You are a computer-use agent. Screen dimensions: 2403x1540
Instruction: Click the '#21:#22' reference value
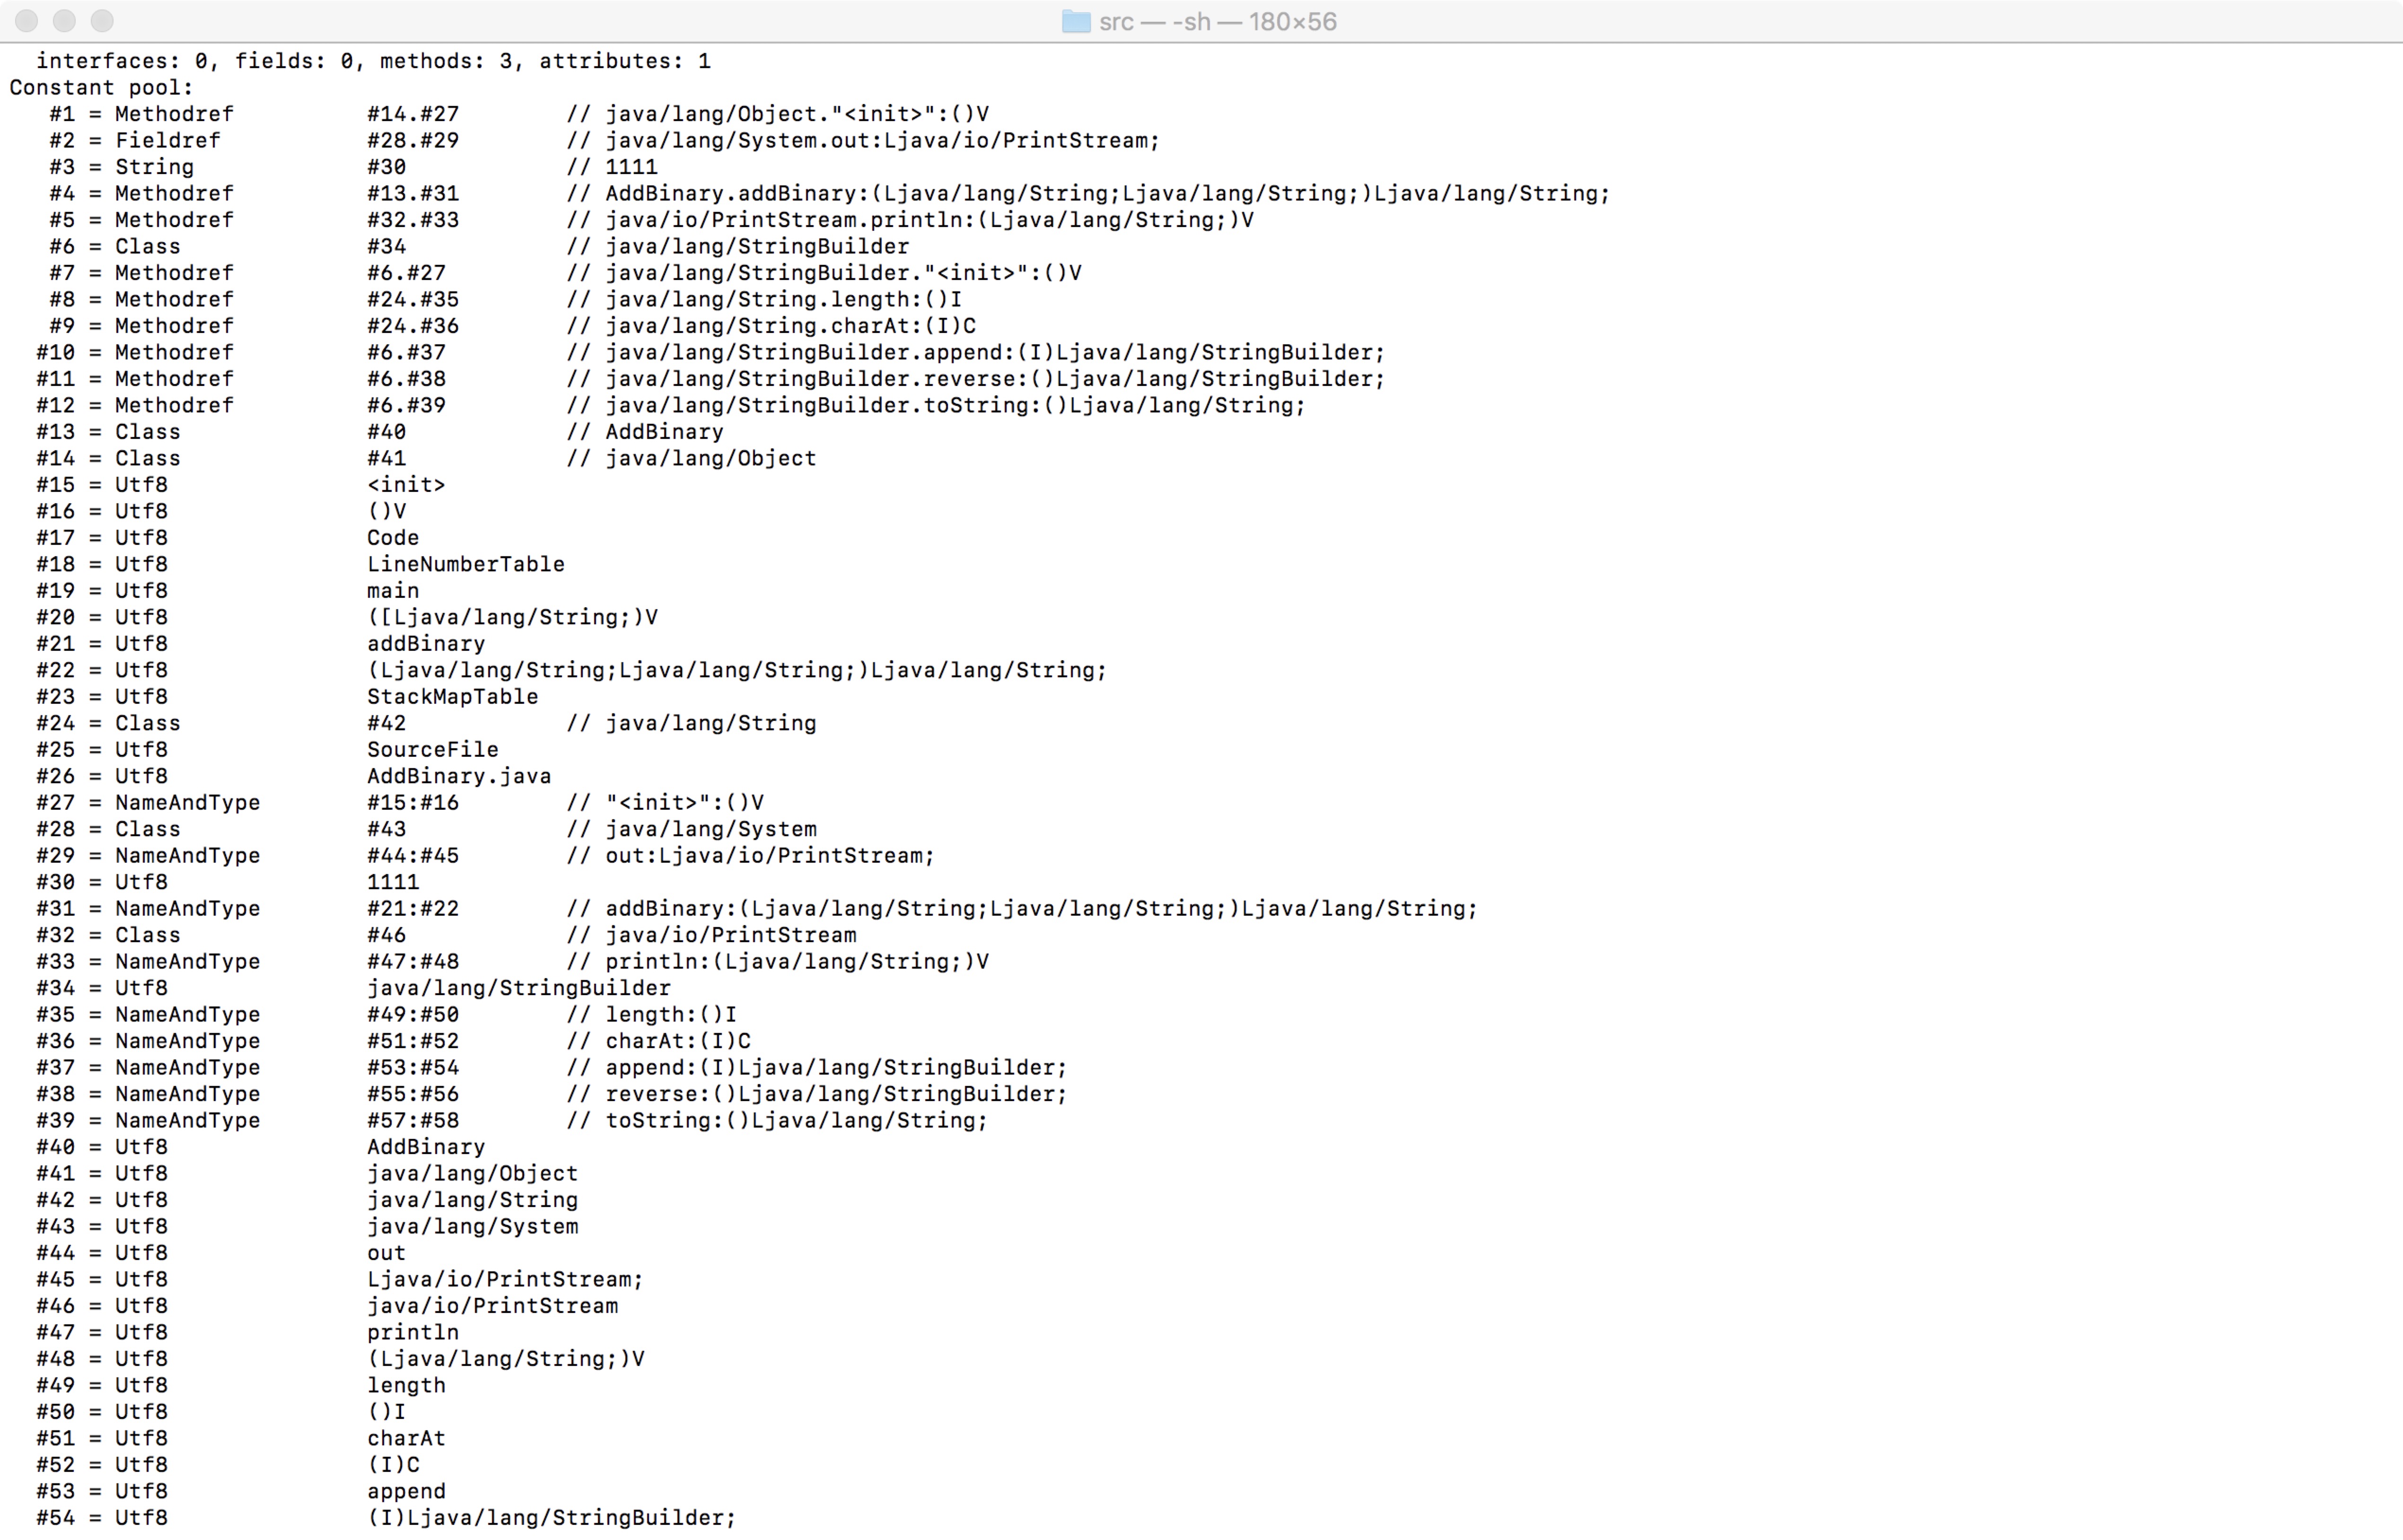pyautogui.click(x=413, y=909)
